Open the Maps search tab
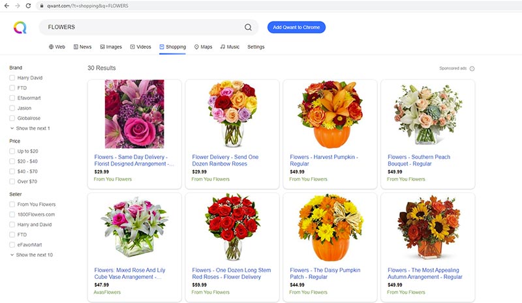The height and width of the screenshot is (303, 522). [203, 47]
